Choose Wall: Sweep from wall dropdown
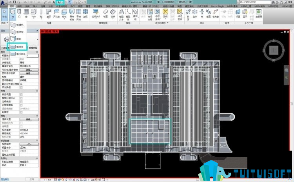The image size is (294, 182). pyautogui.click(x=17, y=47)
